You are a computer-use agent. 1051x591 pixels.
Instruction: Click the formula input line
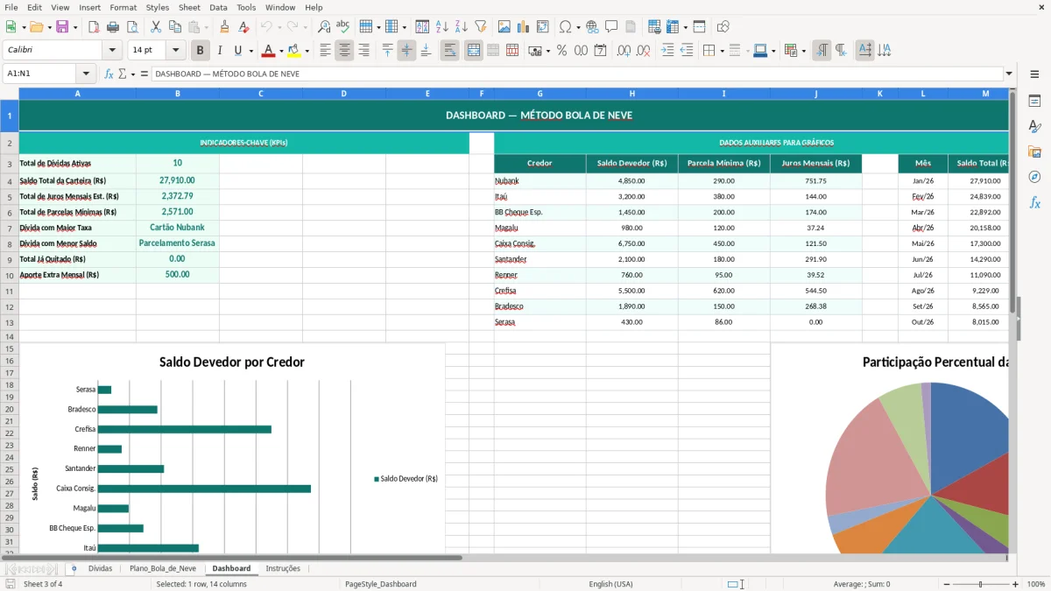click(x=576, y=74)
